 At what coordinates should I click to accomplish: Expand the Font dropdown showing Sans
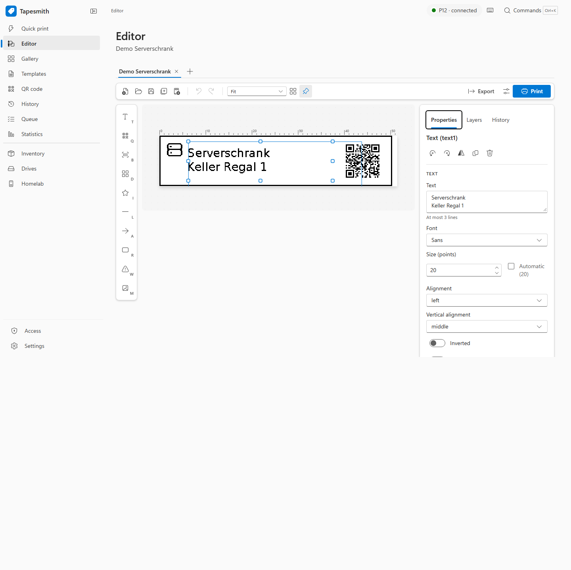(x=487, y=240)
